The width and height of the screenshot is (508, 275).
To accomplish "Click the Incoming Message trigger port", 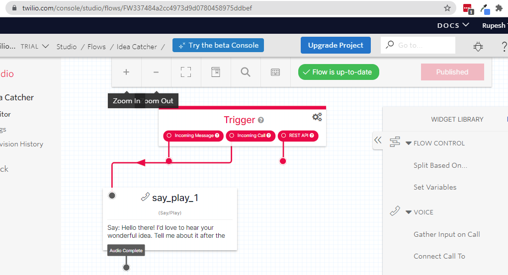I will [169, 136].
